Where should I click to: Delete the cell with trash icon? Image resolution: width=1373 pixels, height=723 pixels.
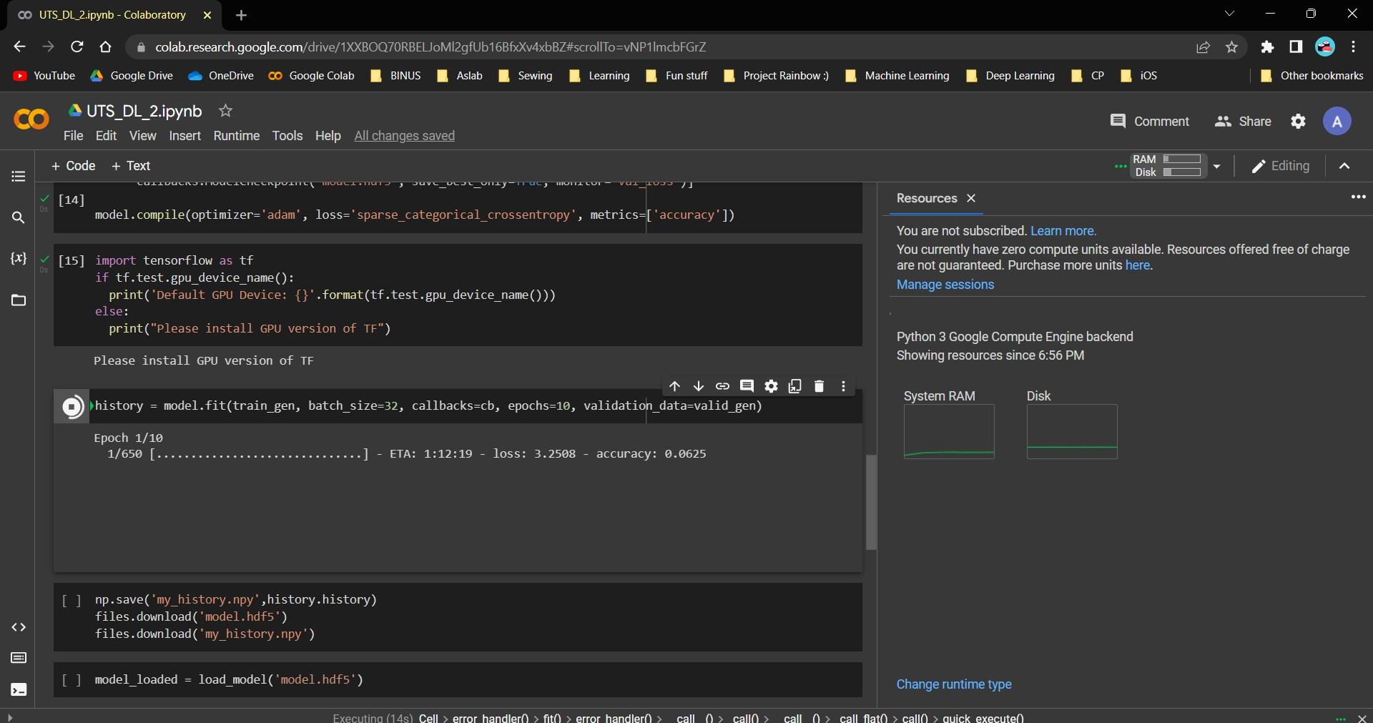(819, 386)
